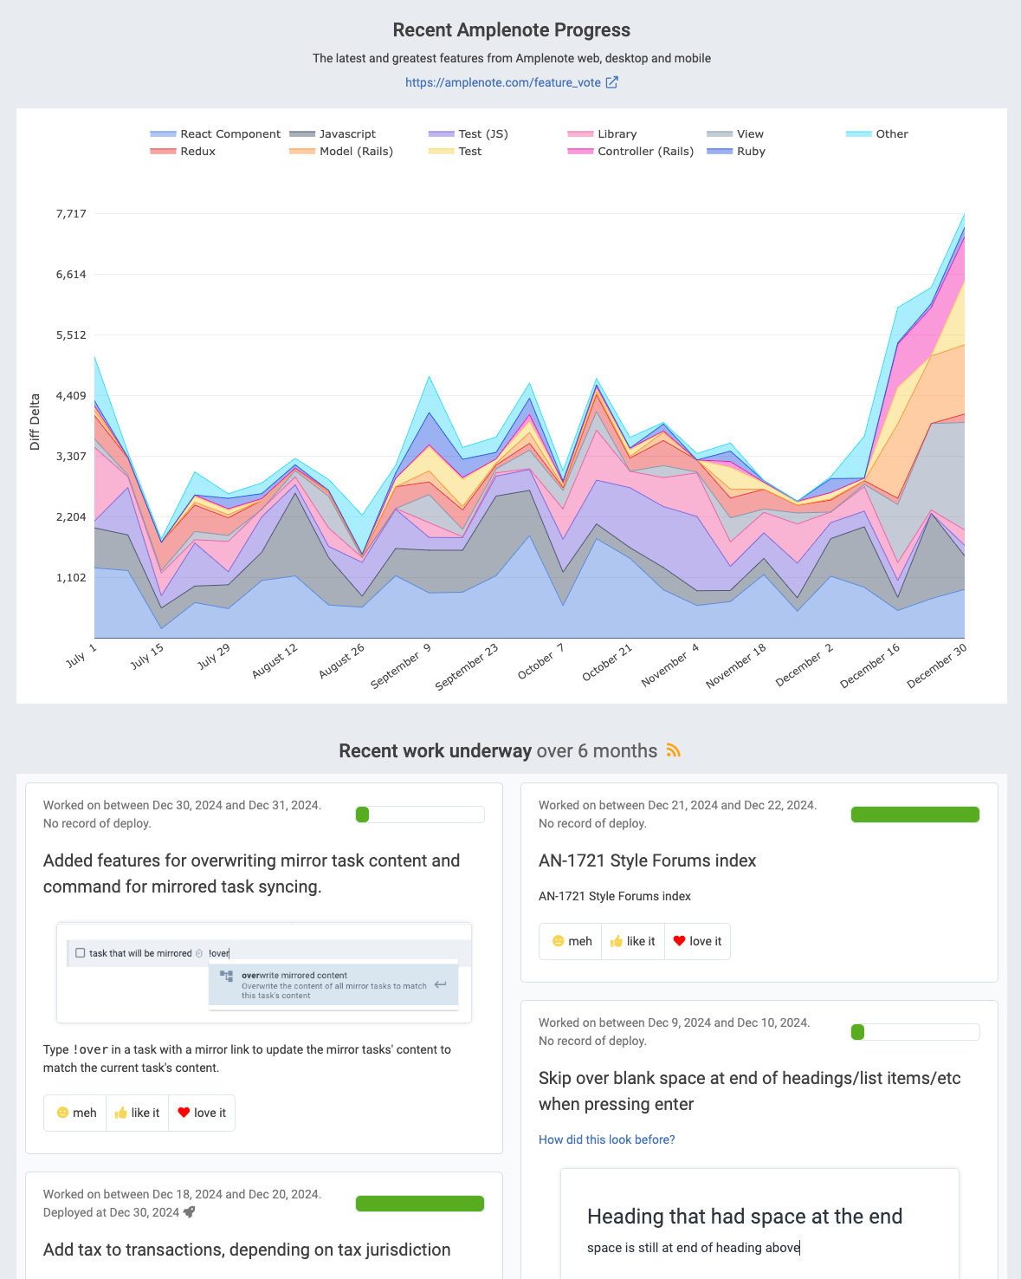Image resolution: width=1021 pixels, height=1279 pixels.
Task: Click the mirror tasks icon in overwrite suggestion
Action: 226,977
